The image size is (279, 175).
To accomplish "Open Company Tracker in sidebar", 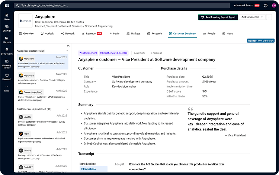I will point(7,64).
